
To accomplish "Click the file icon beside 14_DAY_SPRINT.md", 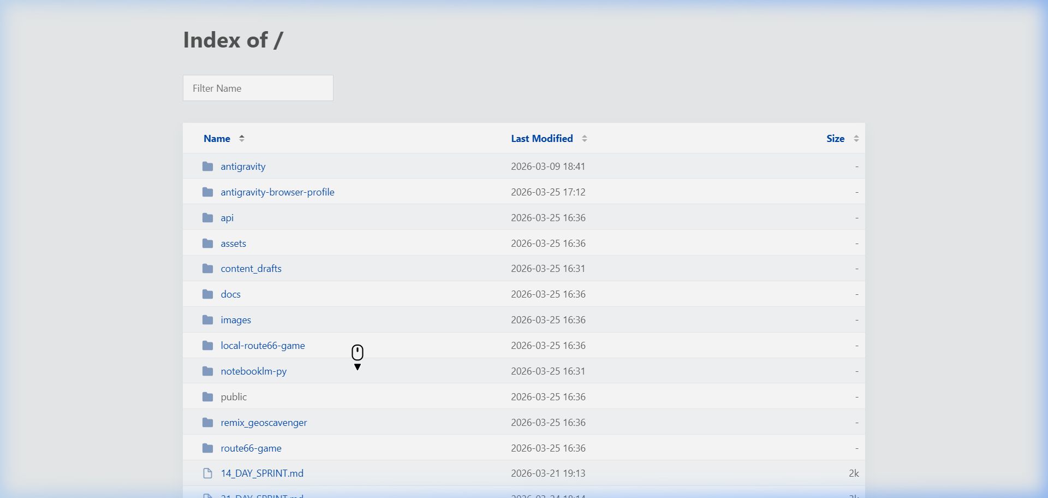I will coord(207,473).
